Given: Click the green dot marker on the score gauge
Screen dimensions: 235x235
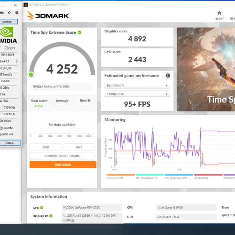Looking at the screenshot, I should pyautogui.click(x=31, y=75).
